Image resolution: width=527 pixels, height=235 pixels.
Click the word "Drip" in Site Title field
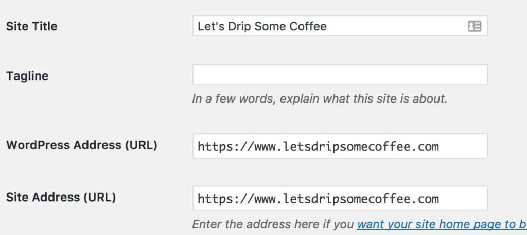click(237, 26)
